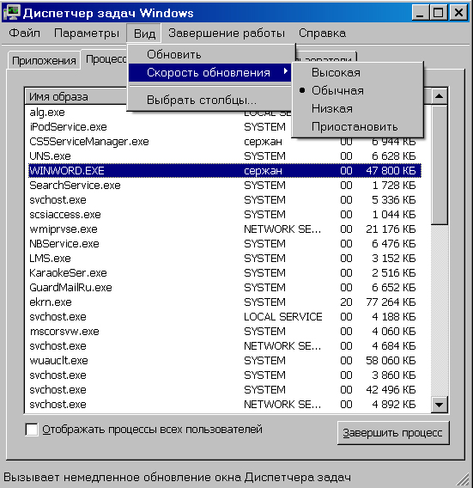Viewport: 473px width, 488px height.
Task: Click the CPU value 20 for ekrn.exe
Action: pyautogui.click(x=346, y=302)
